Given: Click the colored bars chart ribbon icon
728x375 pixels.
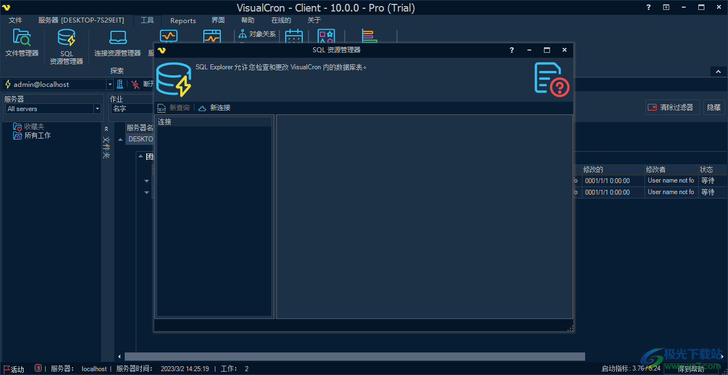Looking at the screenshot, I should click(370, 36).
